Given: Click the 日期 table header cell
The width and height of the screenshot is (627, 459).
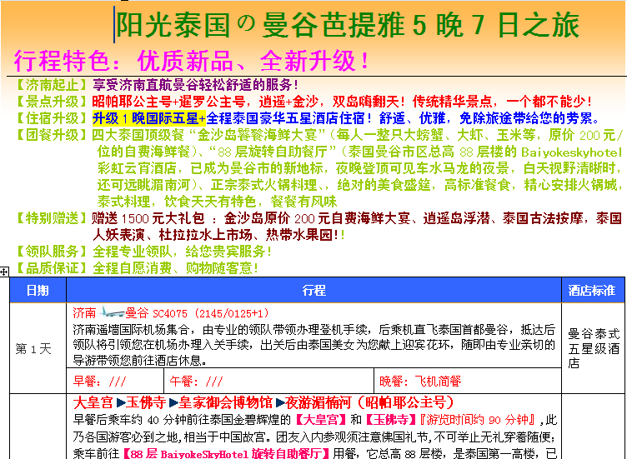Looking at the screenshot, I should pyautogui.click(x=38, y=290).
